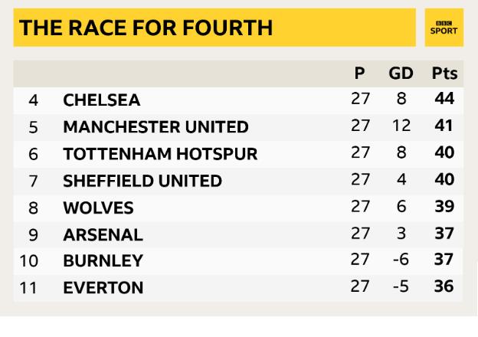Viewport: 478px width, 337px height.
Task: Select the Chelsea team name
Action: (x=102, y=100)
